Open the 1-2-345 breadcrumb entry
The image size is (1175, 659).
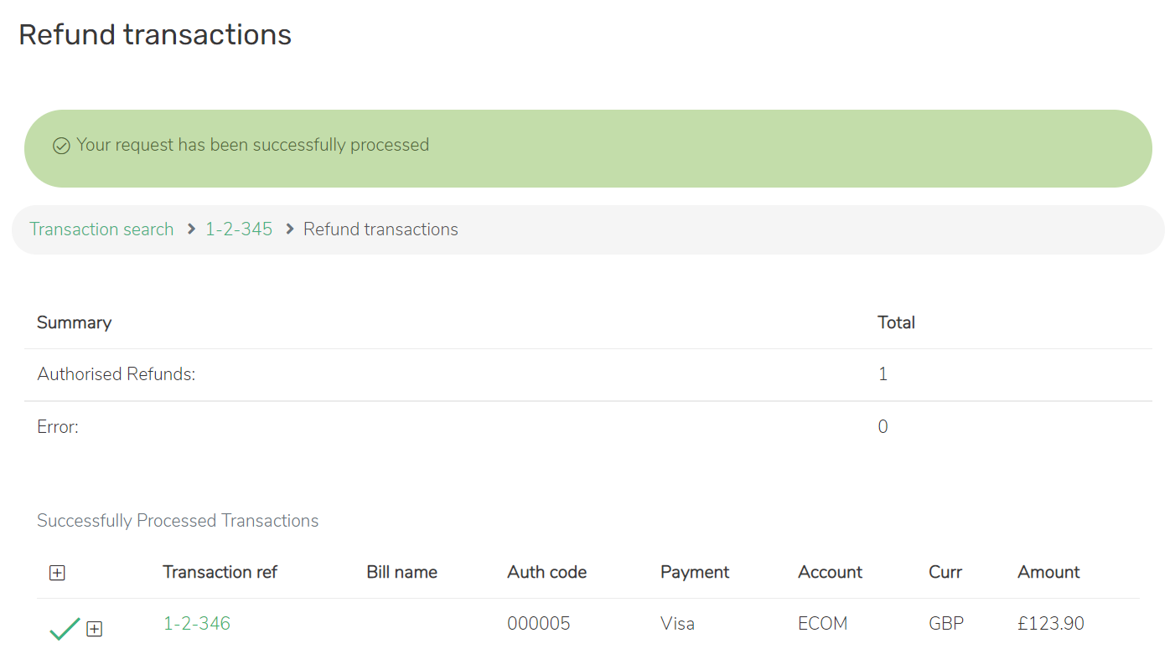238,229
